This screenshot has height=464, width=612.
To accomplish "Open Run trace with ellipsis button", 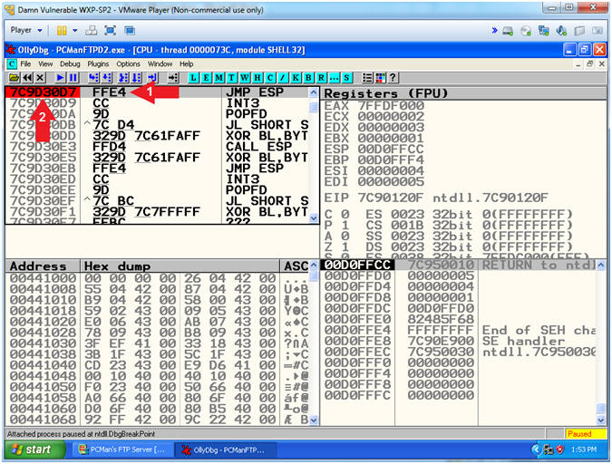I will pos(334,78).
